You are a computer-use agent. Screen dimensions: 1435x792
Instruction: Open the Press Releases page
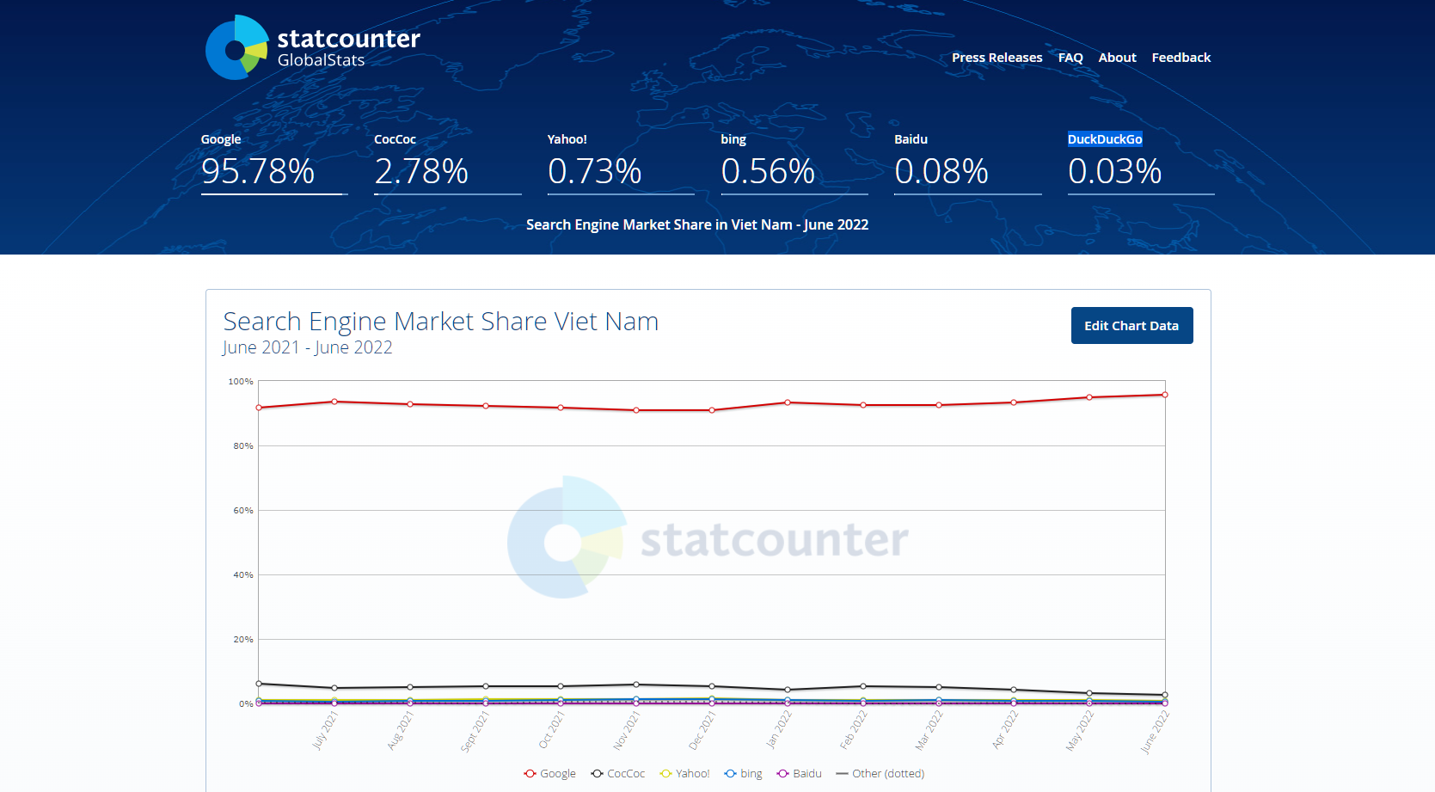click(x=997, y=58)
